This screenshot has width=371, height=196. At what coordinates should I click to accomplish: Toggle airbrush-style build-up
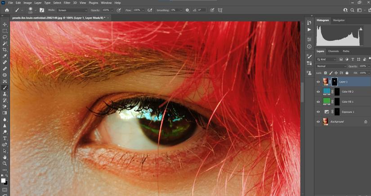tap(150, 10)
